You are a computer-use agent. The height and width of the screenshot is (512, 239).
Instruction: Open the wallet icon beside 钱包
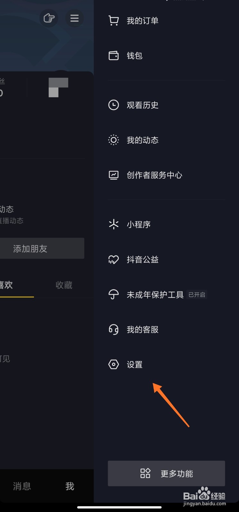coord(114,56)
